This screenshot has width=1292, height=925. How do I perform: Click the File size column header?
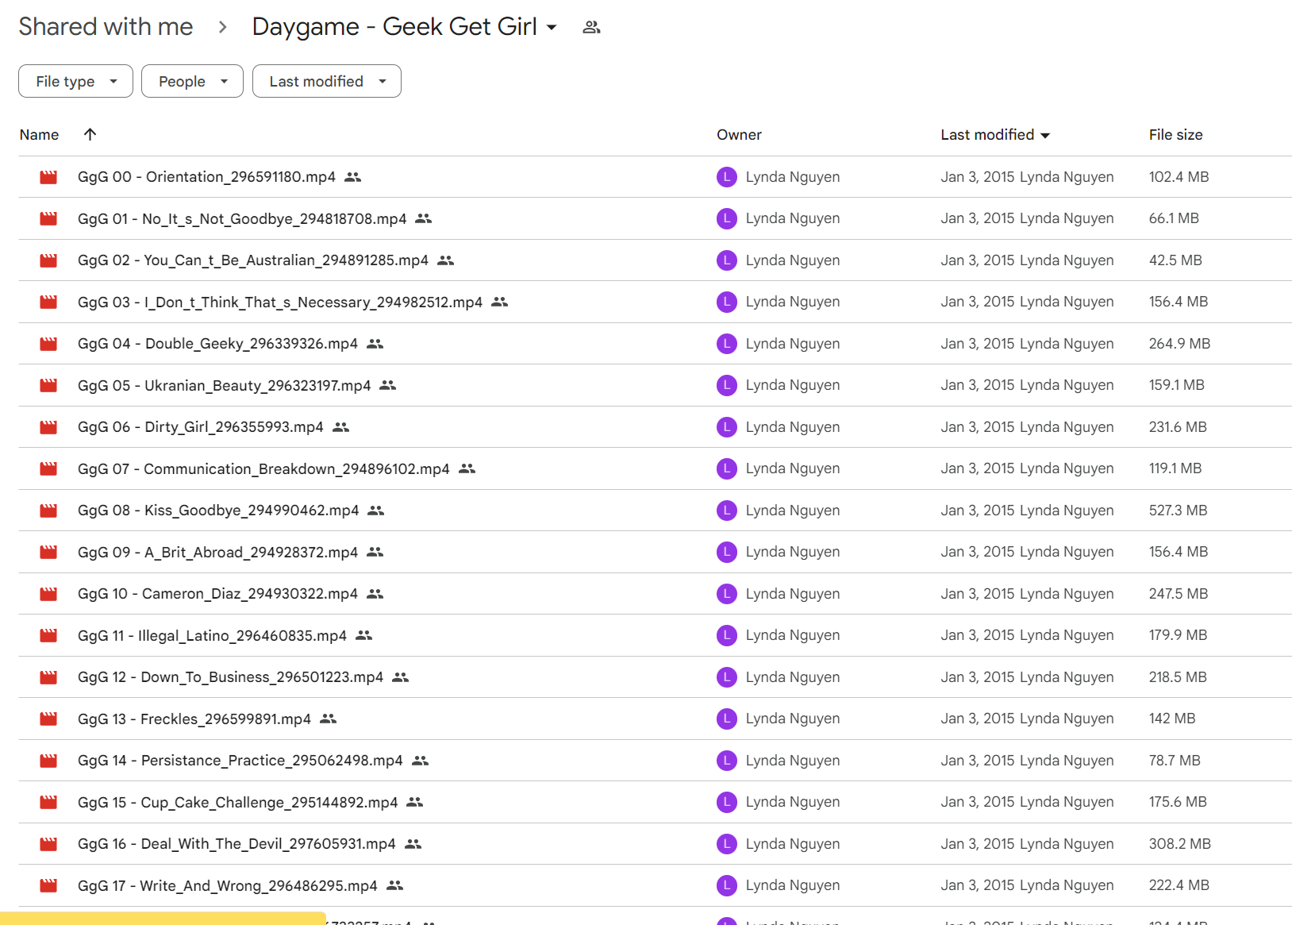click(1175, 135)
